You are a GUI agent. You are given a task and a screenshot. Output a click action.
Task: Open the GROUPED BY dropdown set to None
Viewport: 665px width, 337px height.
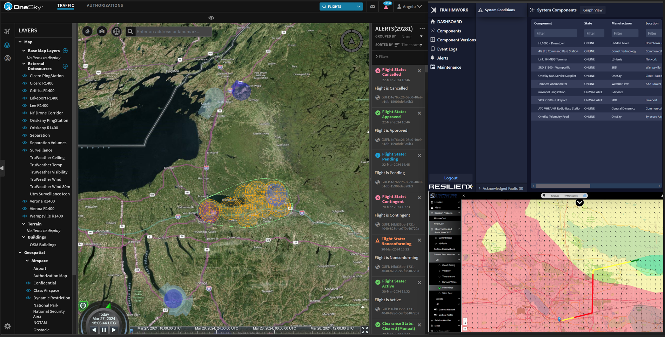(x=411, y=36)
